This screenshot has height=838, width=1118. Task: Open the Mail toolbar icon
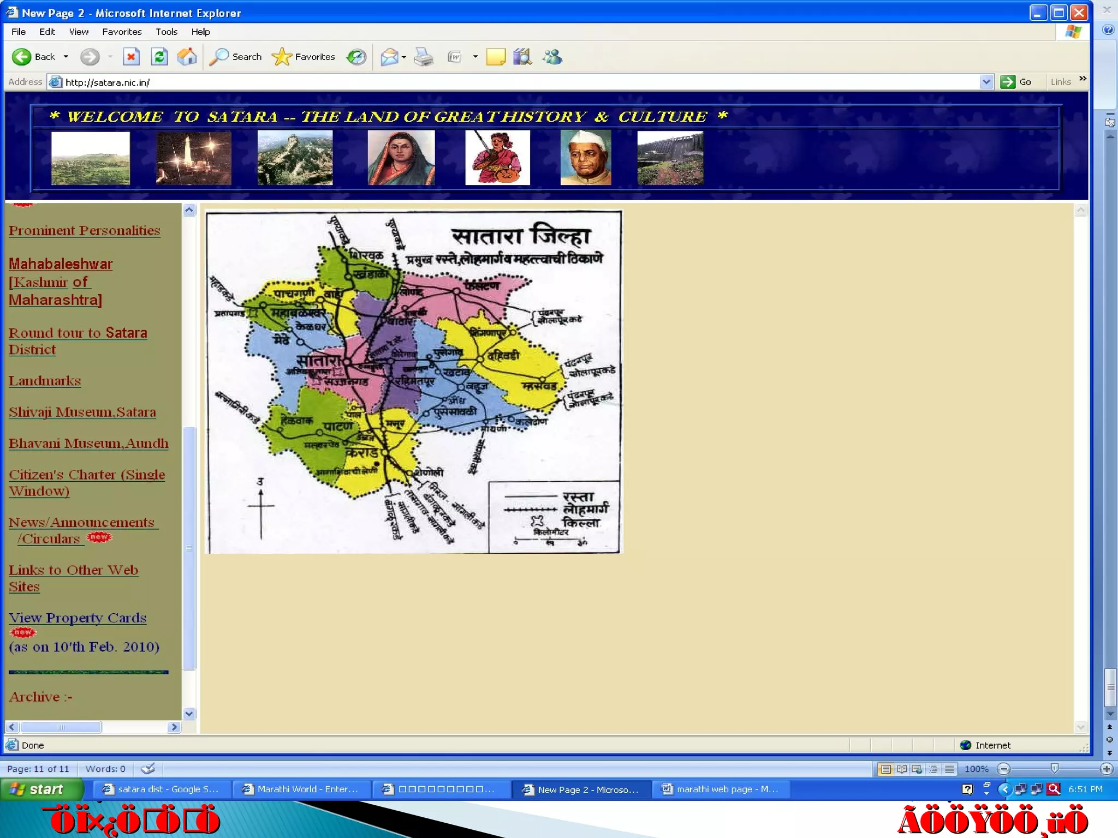click(x=389, y=57)
